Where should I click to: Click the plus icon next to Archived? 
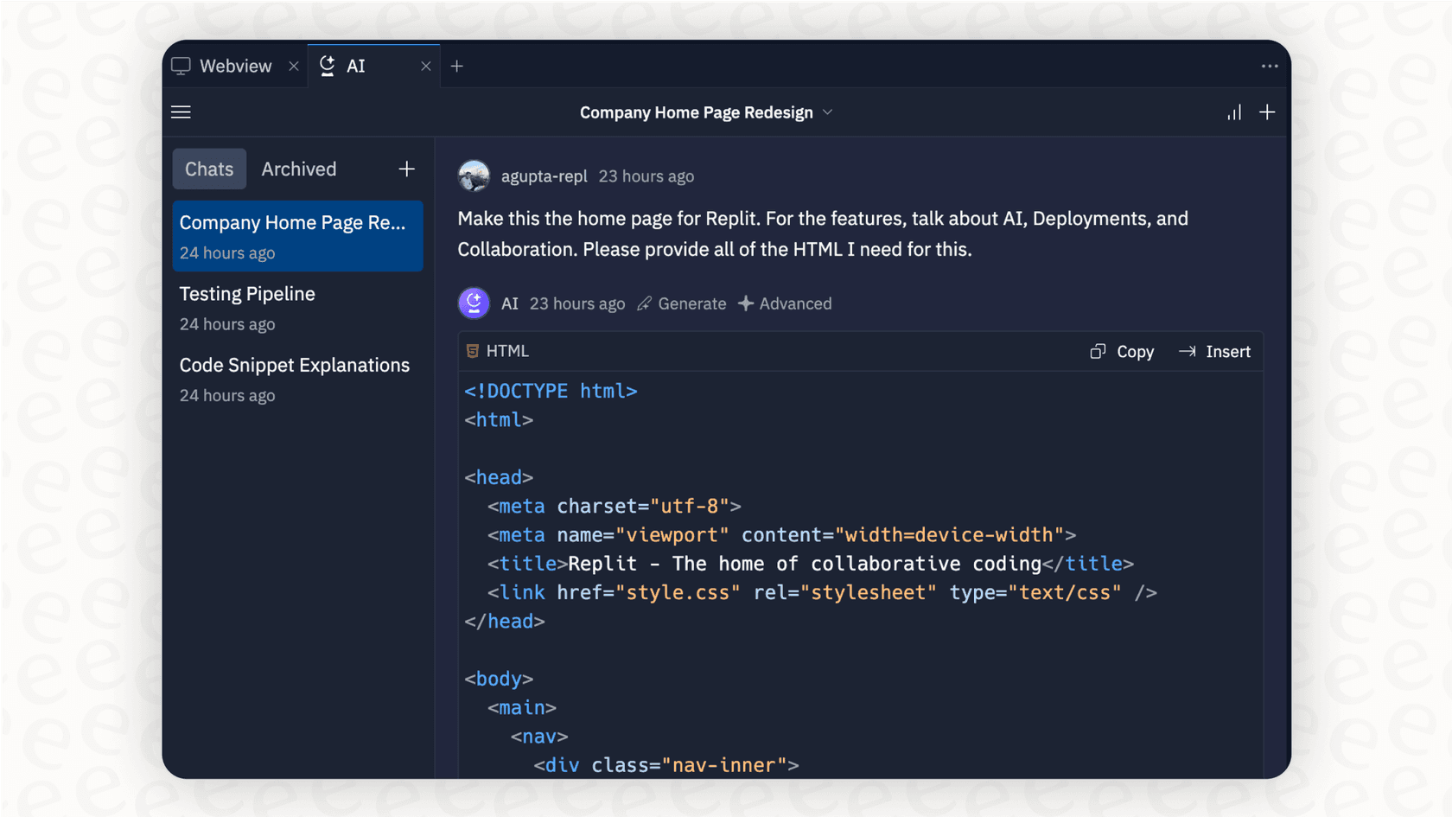click(x=405, y=169)
